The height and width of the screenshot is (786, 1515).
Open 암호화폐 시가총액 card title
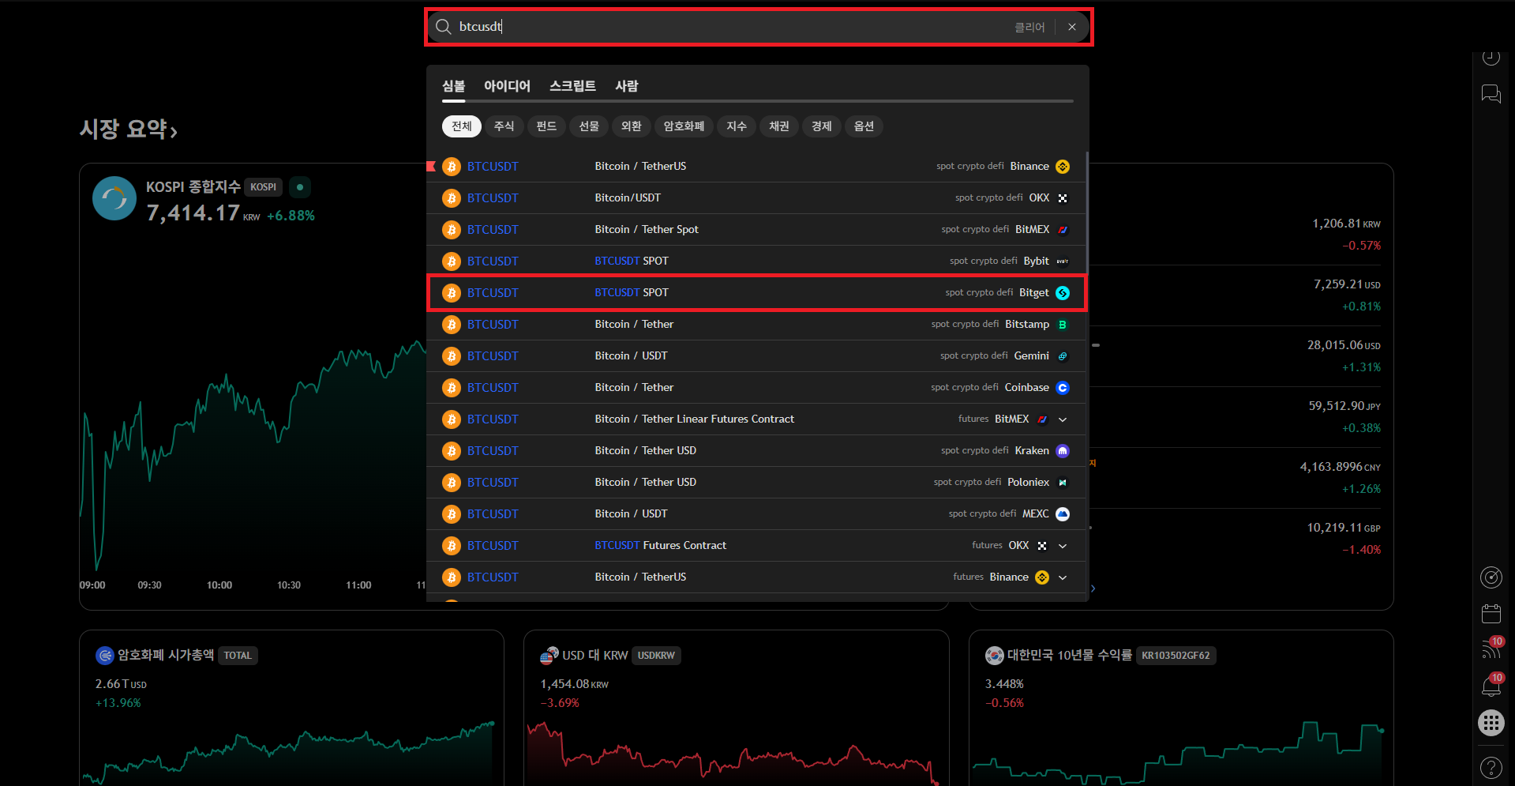[165, 655]
